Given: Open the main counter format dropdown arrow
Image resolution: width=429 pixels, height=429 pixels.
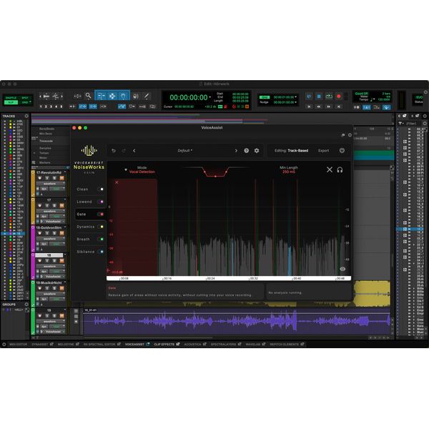Looking at the screenshot, I should pos(209,97).
